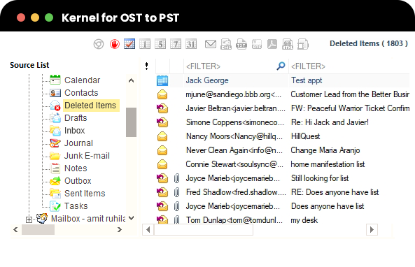Screen dimensions: 415x267
Task: Save as EML file icon
Action: pos(226,44)
